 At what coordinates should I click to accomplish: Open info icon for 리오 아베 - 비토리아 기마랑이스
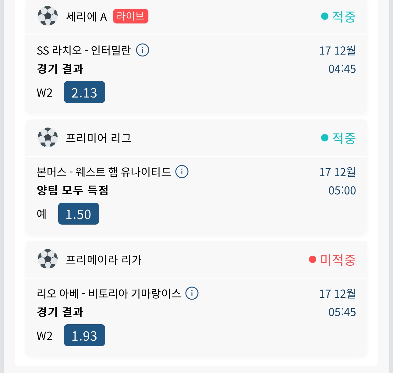(192, 293)
